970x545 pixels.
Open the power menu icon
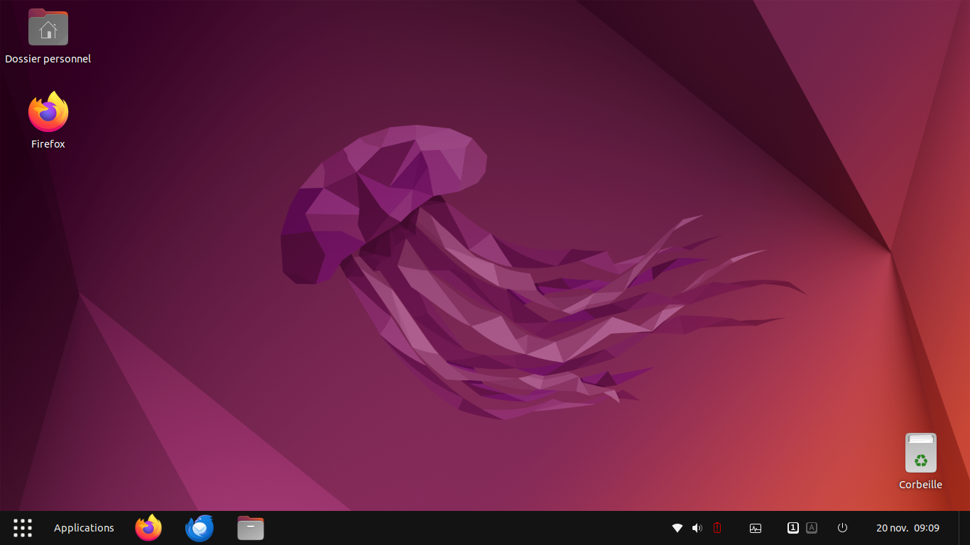click(x=842, y=528)
